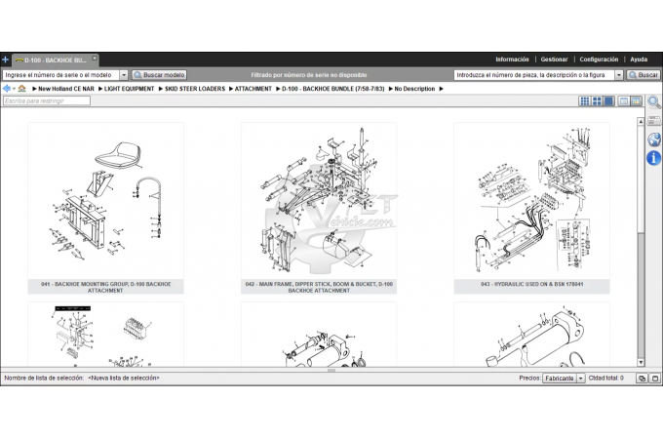Viewport: 663px width, 439px height.
Task: Go back with the blue arrow icon
Action: click(7, 89)
